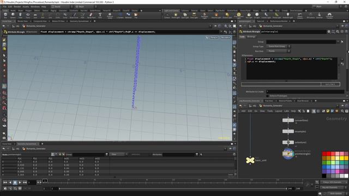Select the Draw Curve shelf tool
349x196 pixels.
74,15
